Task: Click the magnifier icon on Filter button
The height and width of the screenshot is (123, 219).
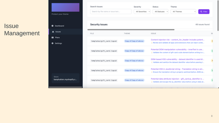Action: (x=201, y=12)
